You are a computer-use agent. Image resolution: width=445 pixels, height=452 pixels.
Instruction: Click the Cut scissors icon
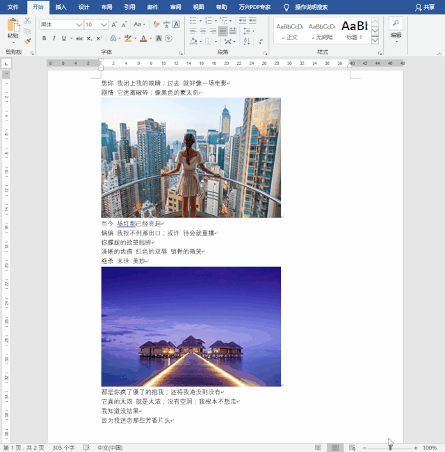(27, 21)
